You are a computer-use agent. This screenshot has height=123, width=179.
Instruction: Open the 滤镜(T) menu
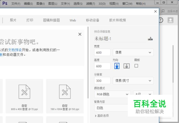(x=91, y=4)
